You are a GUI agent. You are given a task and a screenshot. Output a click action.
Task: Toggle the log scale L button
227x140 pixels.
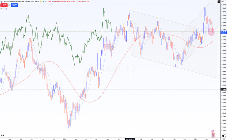[225, 136]
